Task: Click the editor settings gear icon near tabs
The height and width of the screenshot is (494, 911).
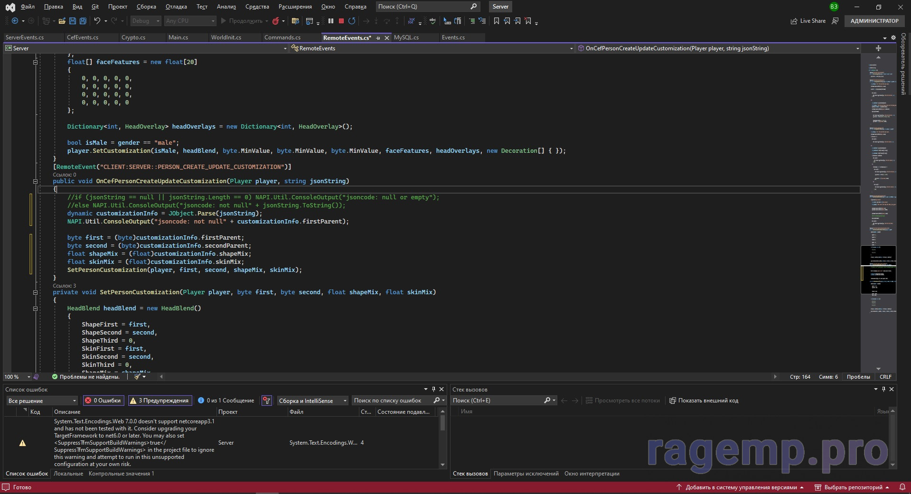Action: [x=893, y=37]
